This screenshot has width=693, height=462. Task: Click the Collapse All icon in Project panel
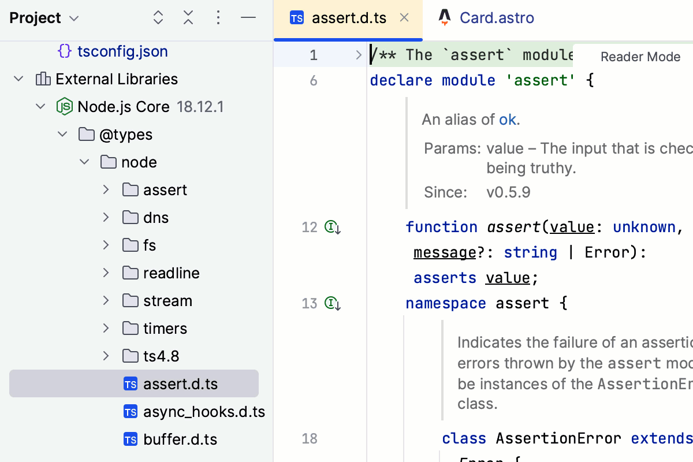[x=188, y=18]
